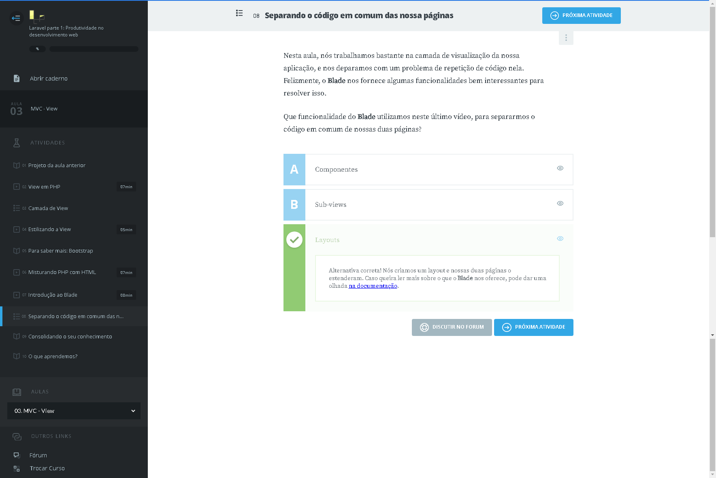Click the course logo in sidebar

(37, 16)
